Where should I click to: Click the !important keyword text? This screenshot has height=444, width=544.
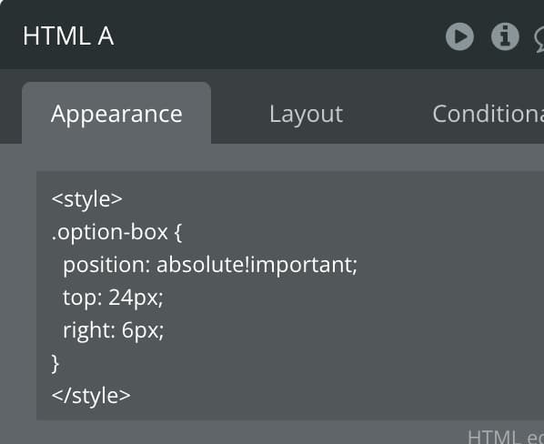click(x=301, y=265)
